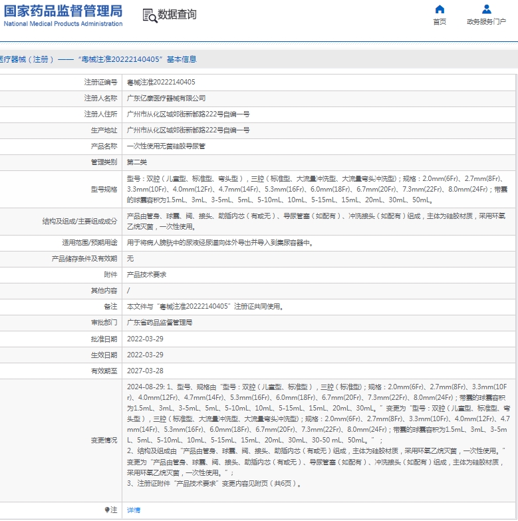This screenshot has height=521, width=518.
Task: Click the home (首页) house icon
Action: point(440,9)
